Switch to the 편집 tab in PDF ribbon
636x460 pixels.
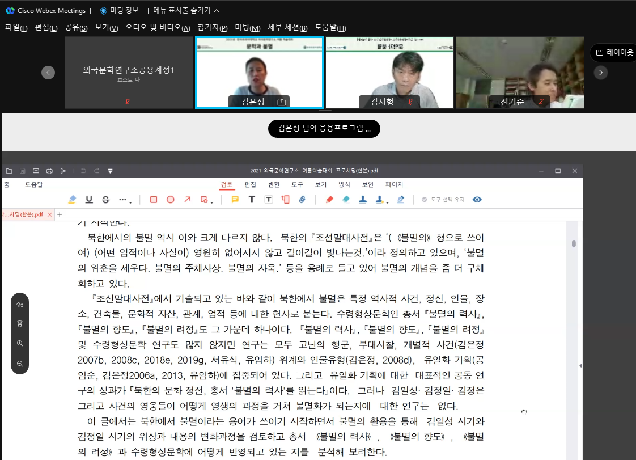click(x=250, y=184)
